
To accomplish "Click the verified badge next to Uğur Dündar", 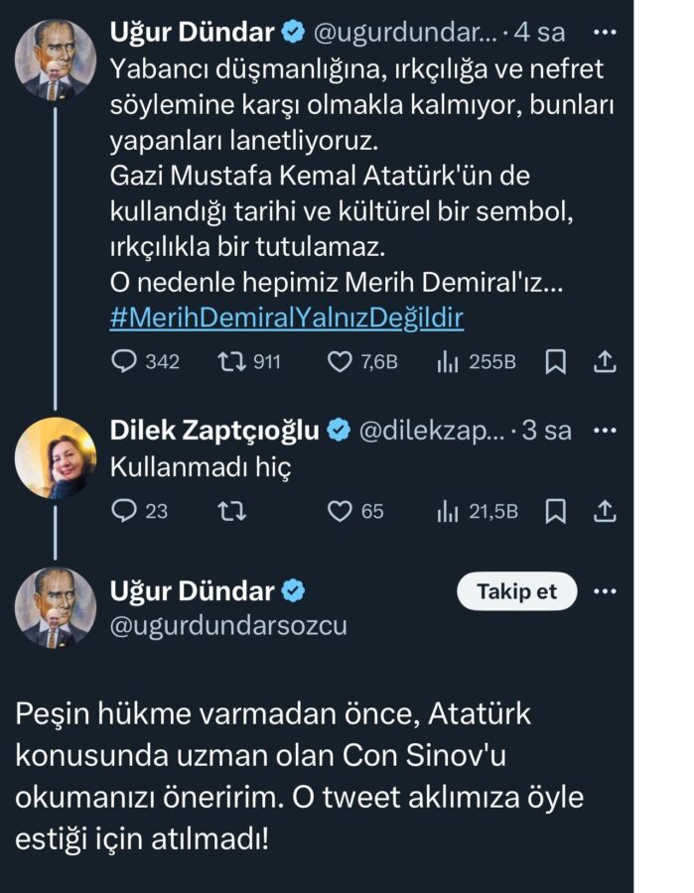I will tap(291, 31).
